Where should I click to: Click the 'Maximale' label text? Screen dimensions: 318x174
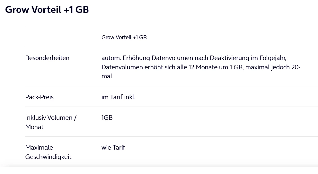(39, 147)
